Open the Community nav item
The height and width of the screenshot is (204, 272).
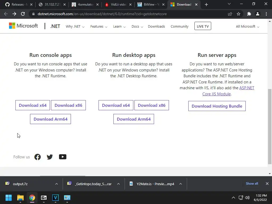tap(180, 27)
